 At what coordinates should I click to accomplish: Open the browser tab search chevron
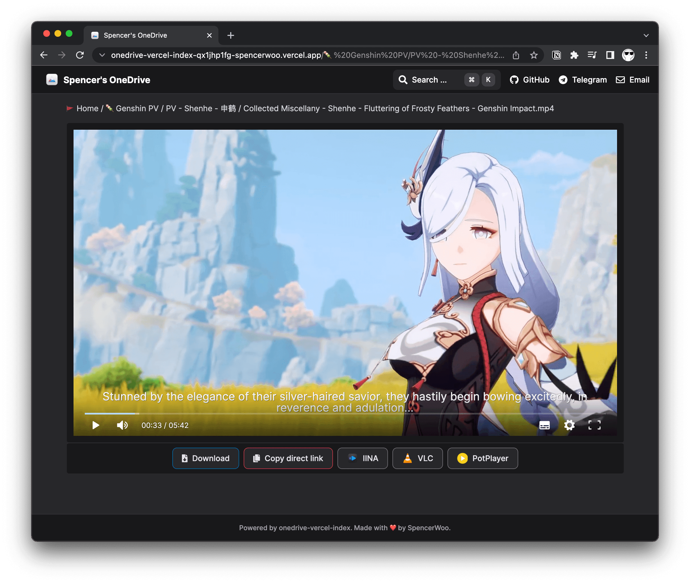coord(646,35)
